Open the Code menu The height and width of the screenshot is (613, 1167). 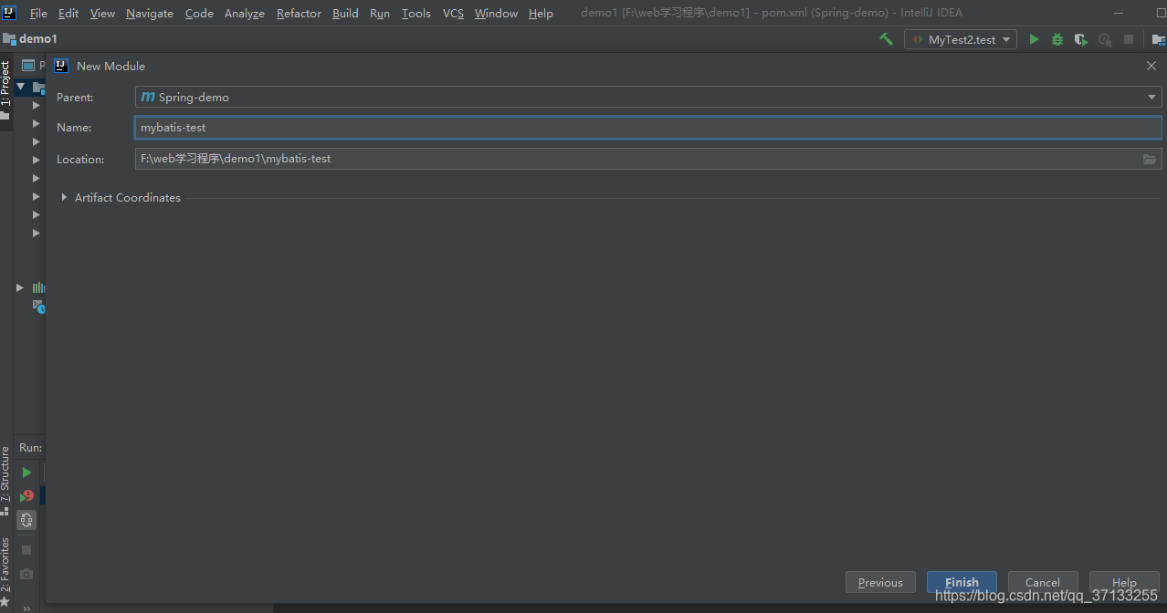point(199,13)
